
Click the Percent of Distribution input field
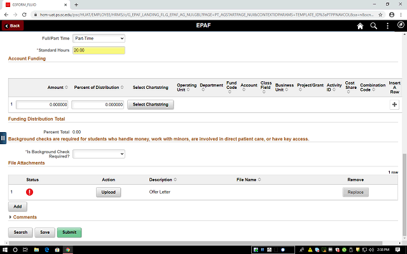(x=97, y=104)
